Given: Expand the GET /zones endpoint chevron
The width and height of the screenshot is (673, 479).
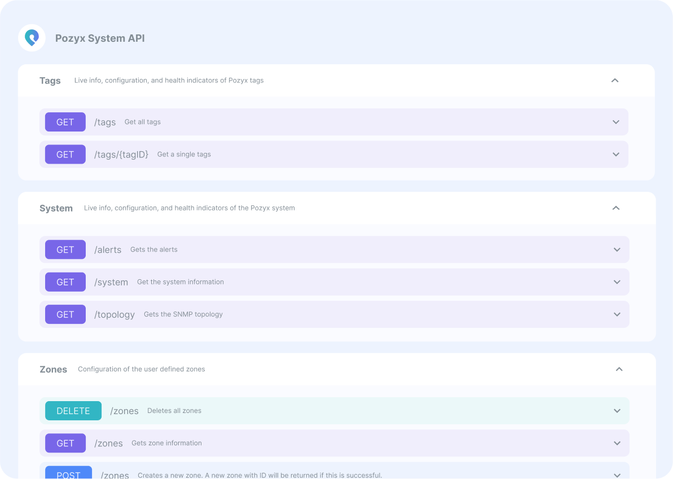Looking at the screenshot, I should click(617, 443).
